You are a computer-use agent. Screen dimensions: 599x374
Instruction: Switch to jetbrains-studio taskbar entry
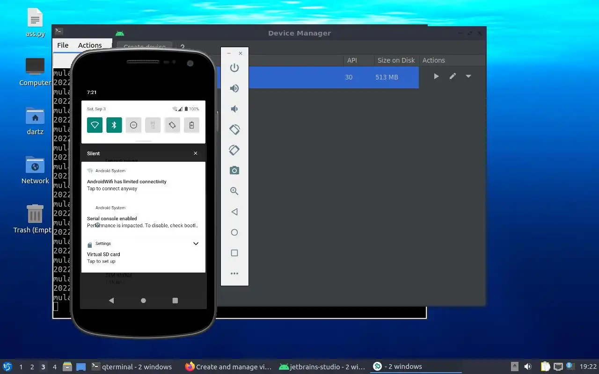tap(321, 367)
